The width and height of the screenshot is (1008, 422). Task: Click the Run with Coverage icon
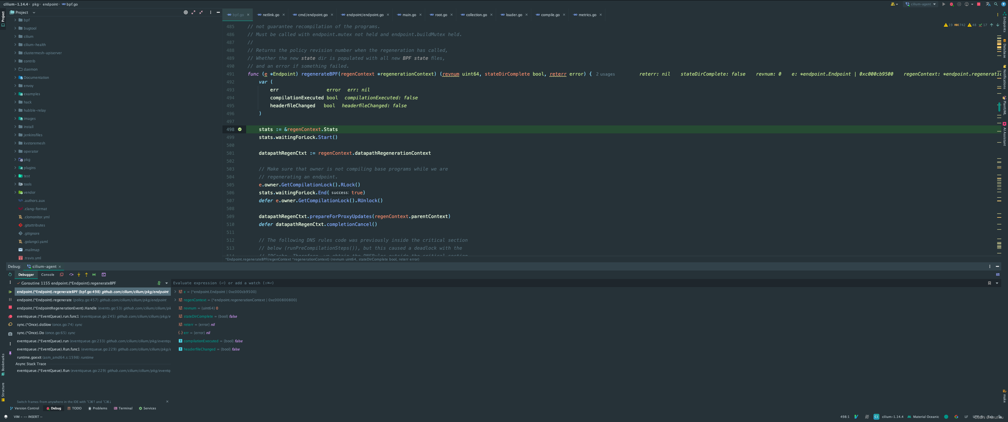tap(959, 4)
